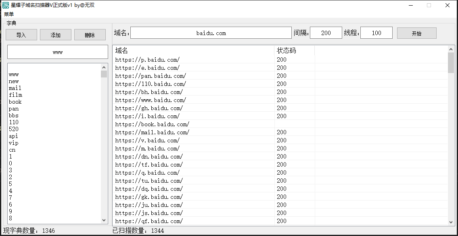Click the 添加 dictionary button
Screen dimensions: 458x236
coord(56,35)
